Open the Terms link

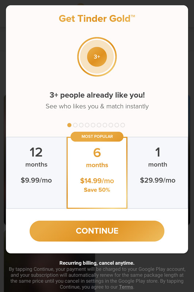point(126,287)
